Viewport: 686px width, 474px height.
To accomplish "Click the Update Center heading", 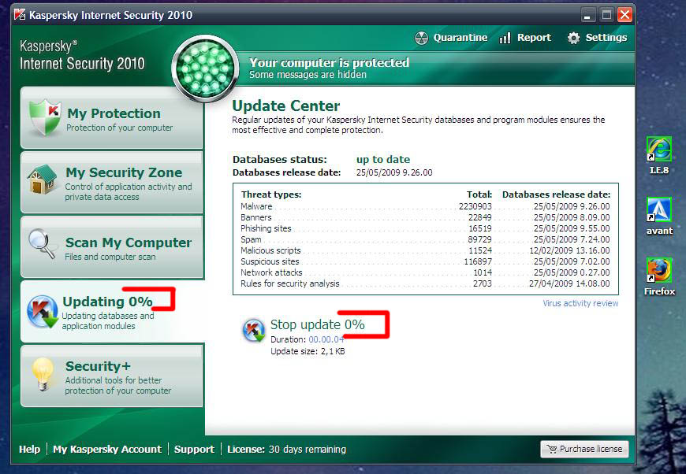I will coord(285,106).
